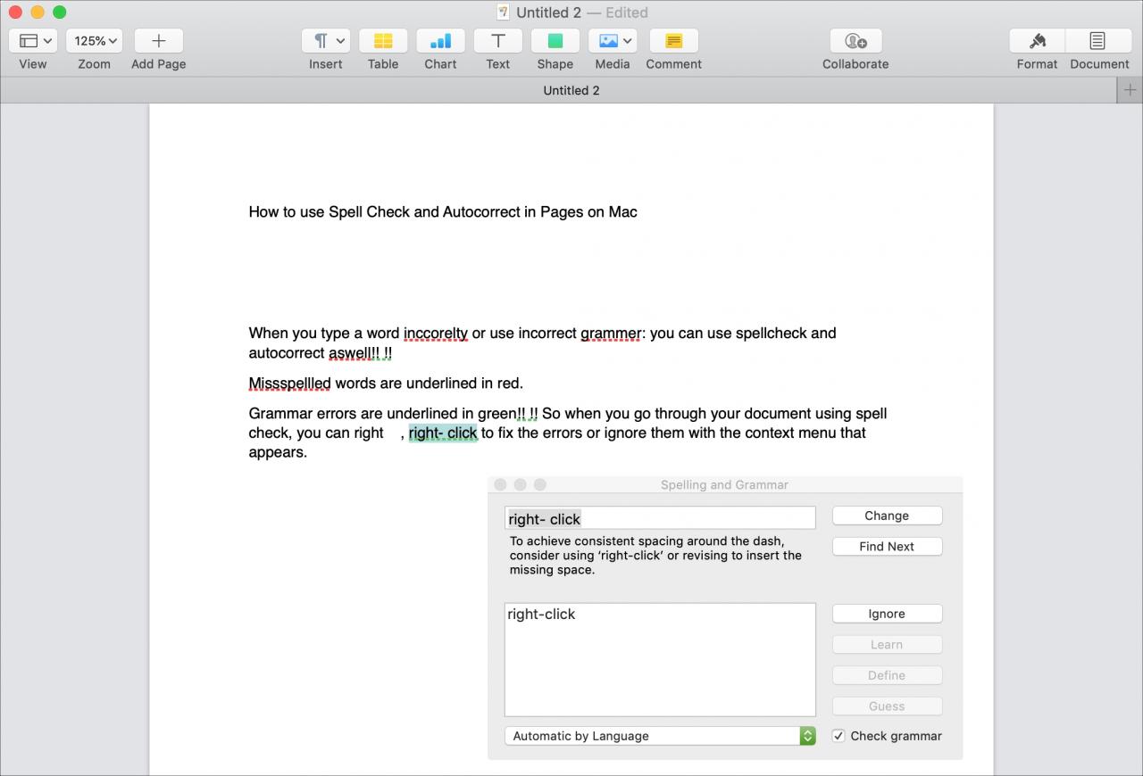Viewport: 1143px width, 776px height.
Task: Select the right-click suggestion in list
Action: (x=542, y=615)
